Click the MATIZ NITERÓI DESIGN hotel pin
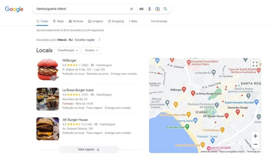 [208, 149]
